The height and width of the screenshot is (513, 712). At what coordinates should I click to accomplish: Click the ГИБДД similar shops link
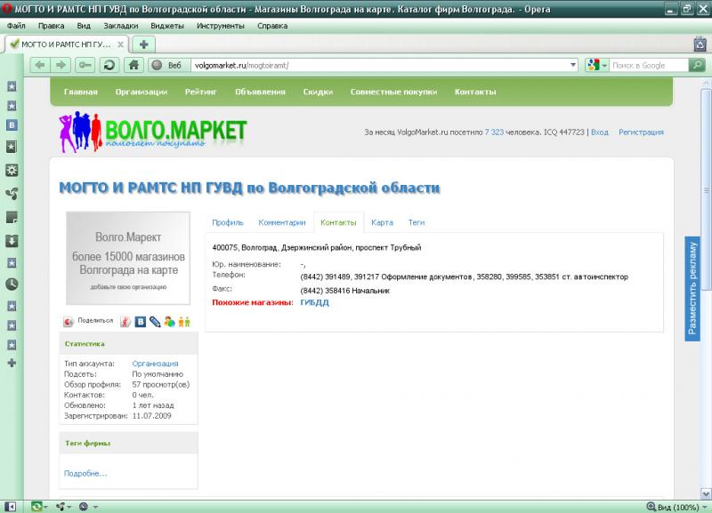tap(314, 303)
